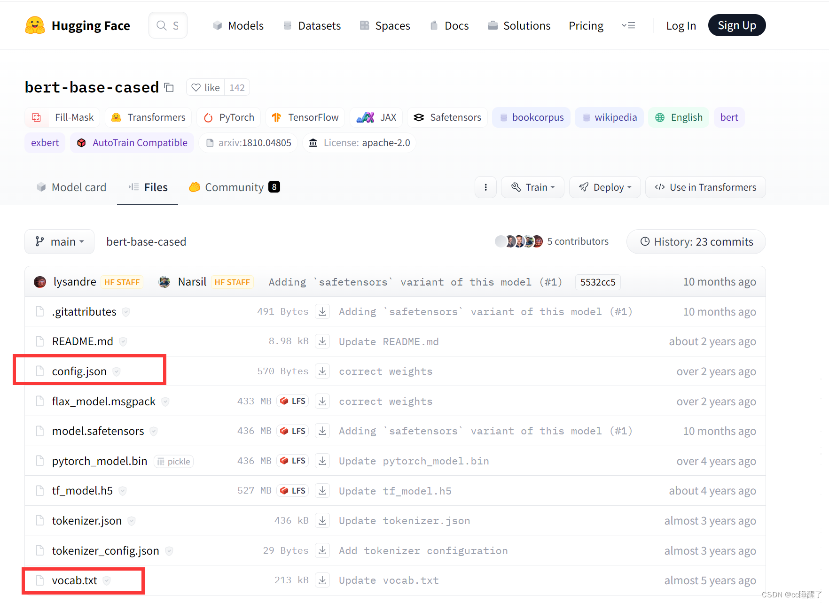Click Use in Transformers button
This screenshot has height=603, width=829.
coord(705,187)
